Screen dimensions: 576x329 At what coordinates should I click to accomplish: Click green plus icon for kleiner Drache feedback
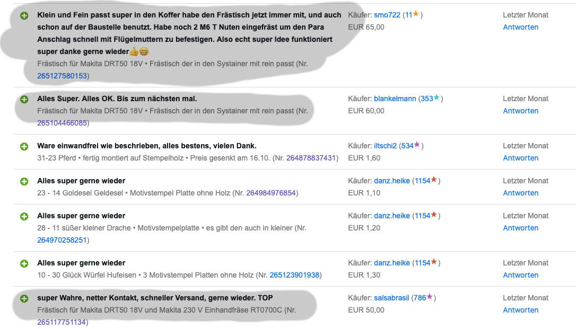pyautogui.click(x=24, y=216)
